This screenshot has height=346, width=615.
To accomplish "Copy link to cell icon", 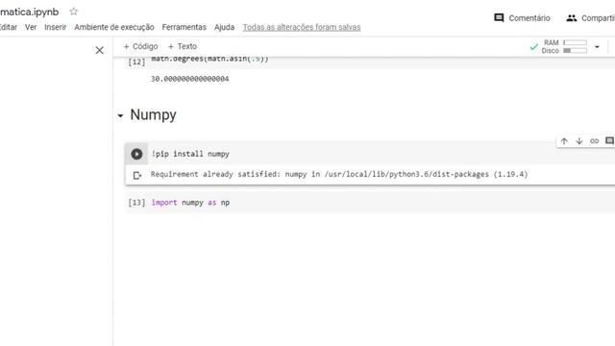I will coord(594,141).
